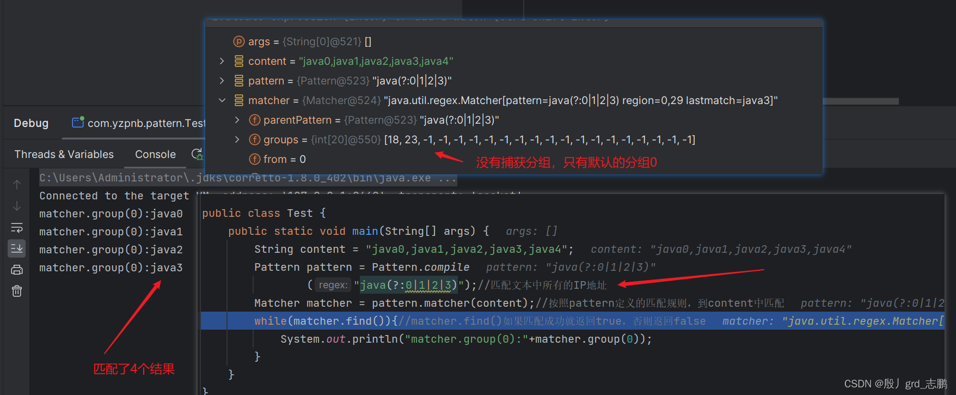Click the groups array values text
The width and height of the screenshot is (956, 395).
point(540,139)
